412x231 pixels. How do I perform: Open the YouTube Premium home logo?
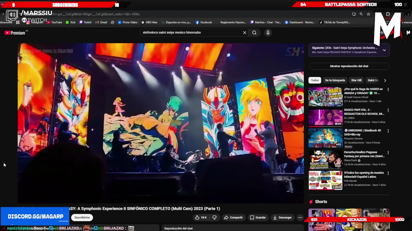(x=15, y=33)
